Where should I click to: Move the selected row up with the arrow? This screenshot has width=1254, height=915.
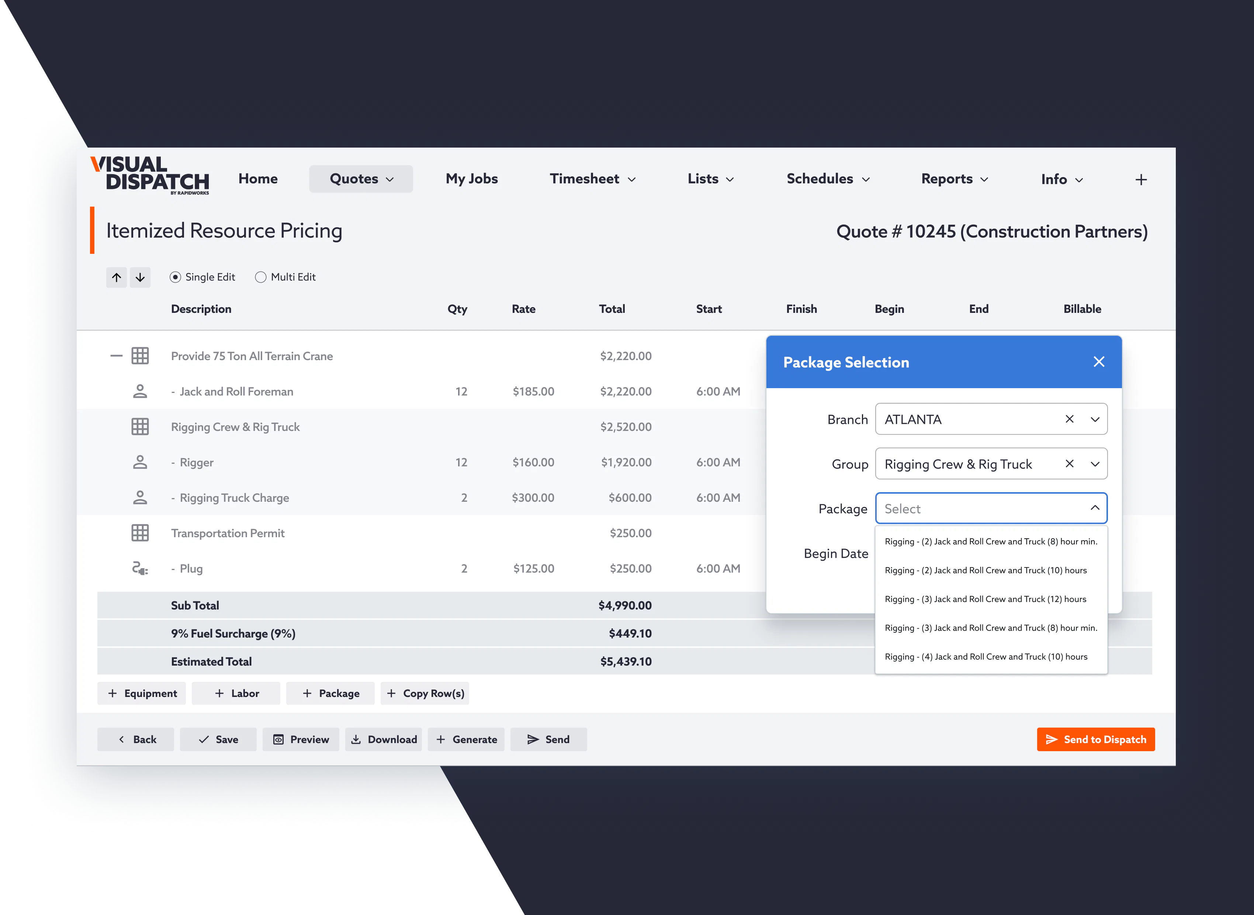tap(116, 277)
